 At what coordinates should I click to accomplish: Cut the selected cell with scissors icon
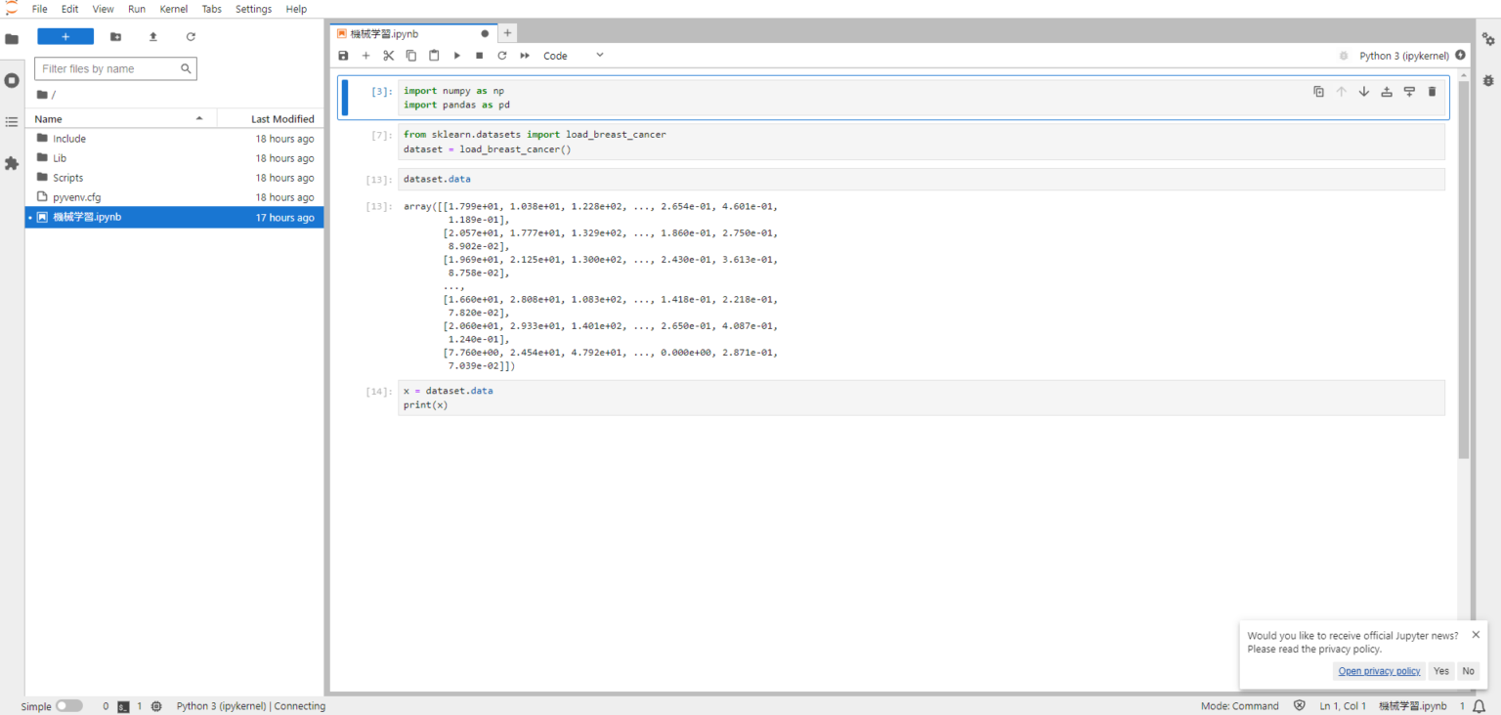[x=388, y=56]
